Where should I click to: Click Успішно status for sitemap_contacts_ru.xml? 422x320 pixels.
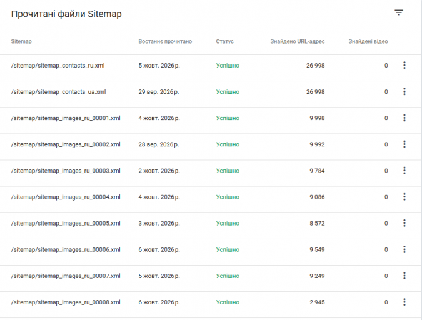228,66
